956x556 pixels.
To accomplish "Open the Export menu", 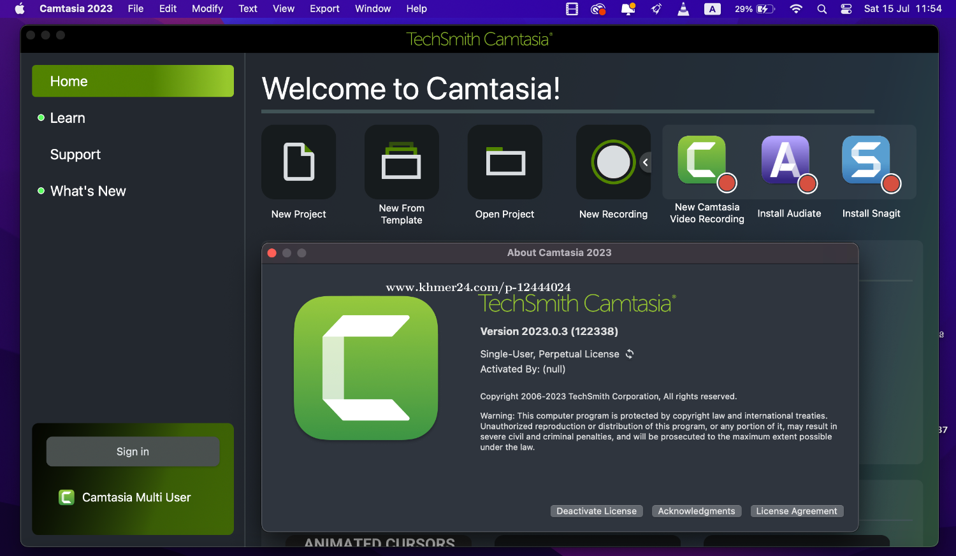I will click(x=324, y=9).
